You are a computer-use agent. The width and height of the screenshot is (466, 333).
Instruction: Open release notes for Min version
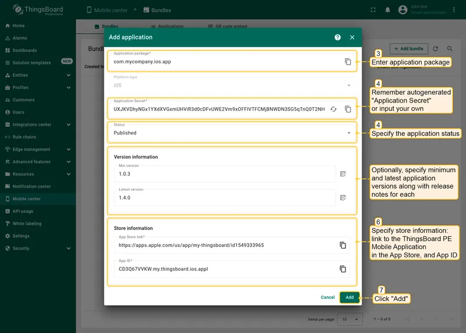tap(343, 174)
